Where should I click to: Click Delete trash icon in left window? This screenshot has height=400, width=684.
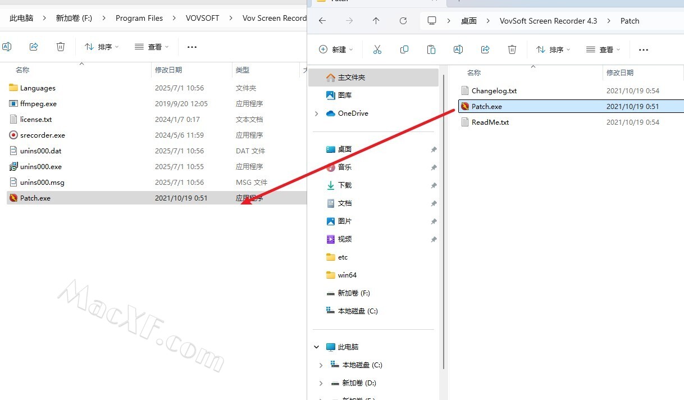(x=61, y=47)
